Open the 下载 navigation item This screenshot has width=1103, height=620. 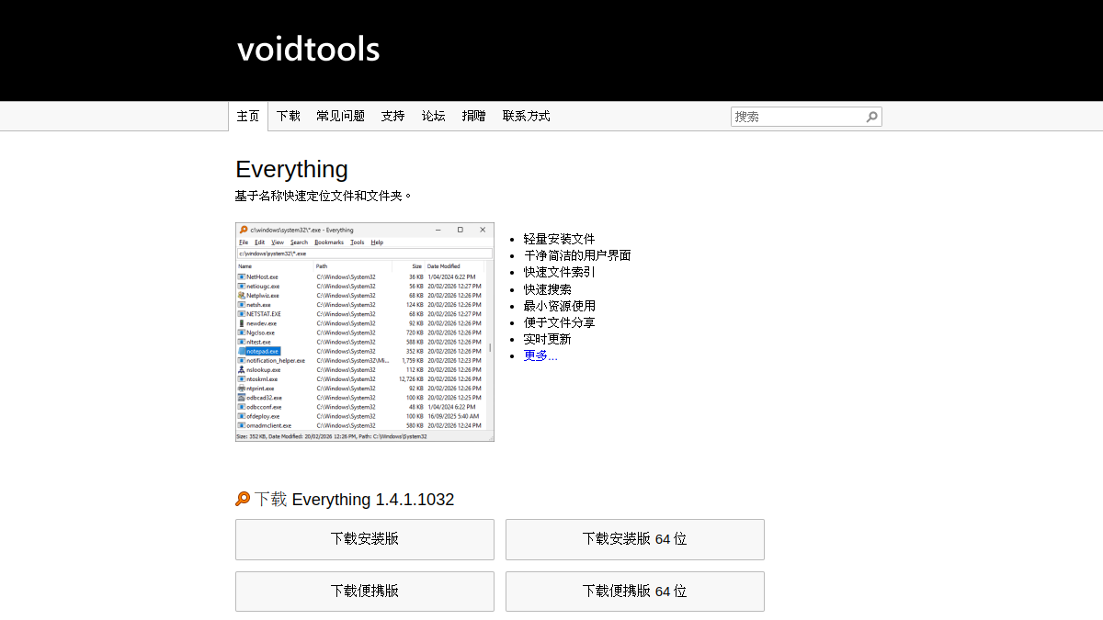289,116
